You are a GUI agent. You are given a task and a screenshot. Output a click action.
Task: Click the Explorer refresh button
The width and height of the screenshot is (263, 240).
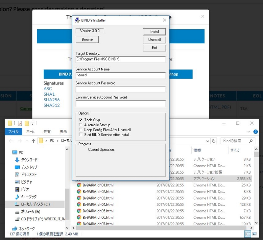pyautogui.click(x=214, y=141)
